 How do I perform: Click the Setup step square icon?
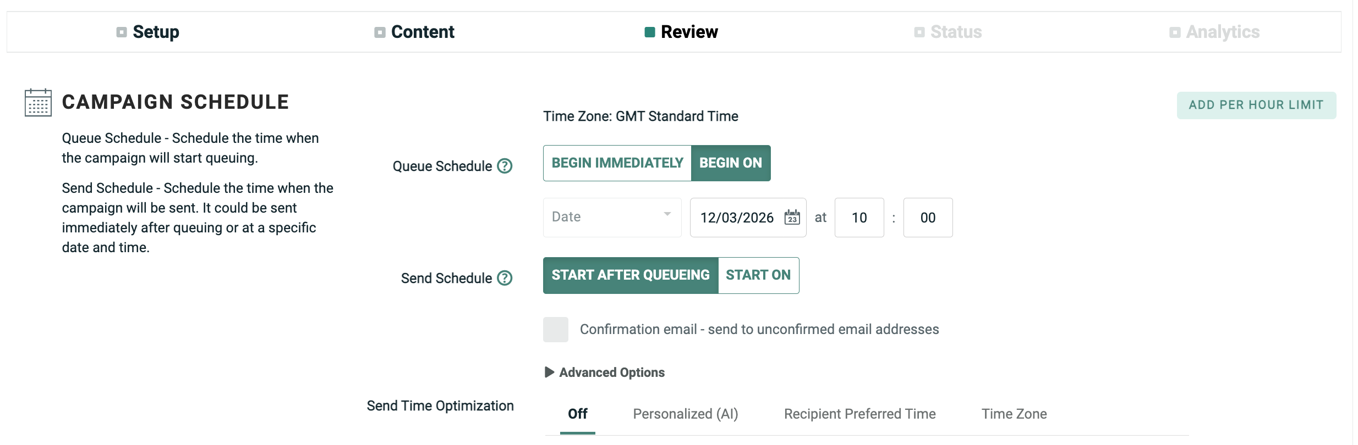tap(122, 32)
